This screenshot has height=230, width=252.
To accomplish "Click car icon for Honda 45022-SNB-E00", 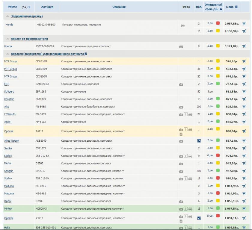I will 182,26.
